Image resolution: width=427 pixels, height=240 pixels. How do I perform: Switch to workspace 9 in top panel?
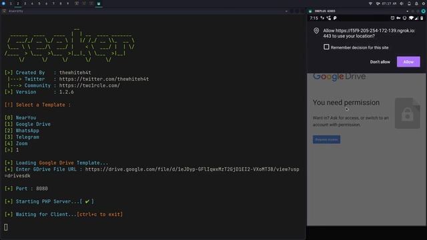67,3
